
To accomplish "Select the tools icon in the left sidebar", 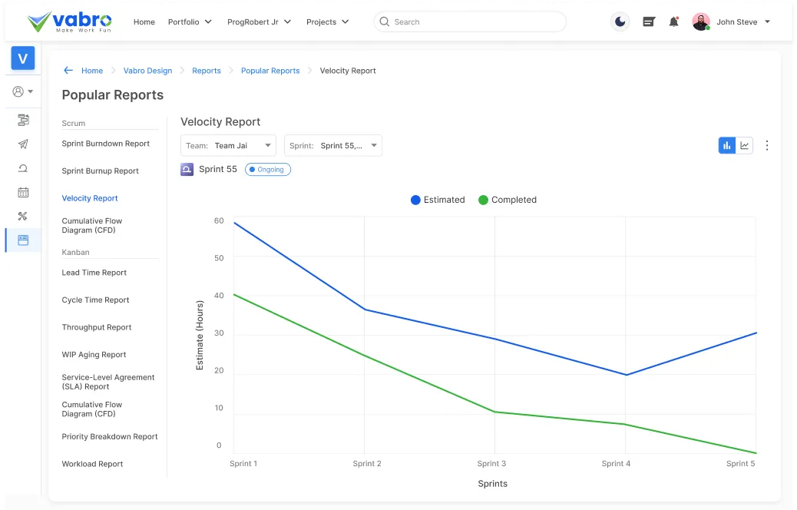I will coord(22,216).
